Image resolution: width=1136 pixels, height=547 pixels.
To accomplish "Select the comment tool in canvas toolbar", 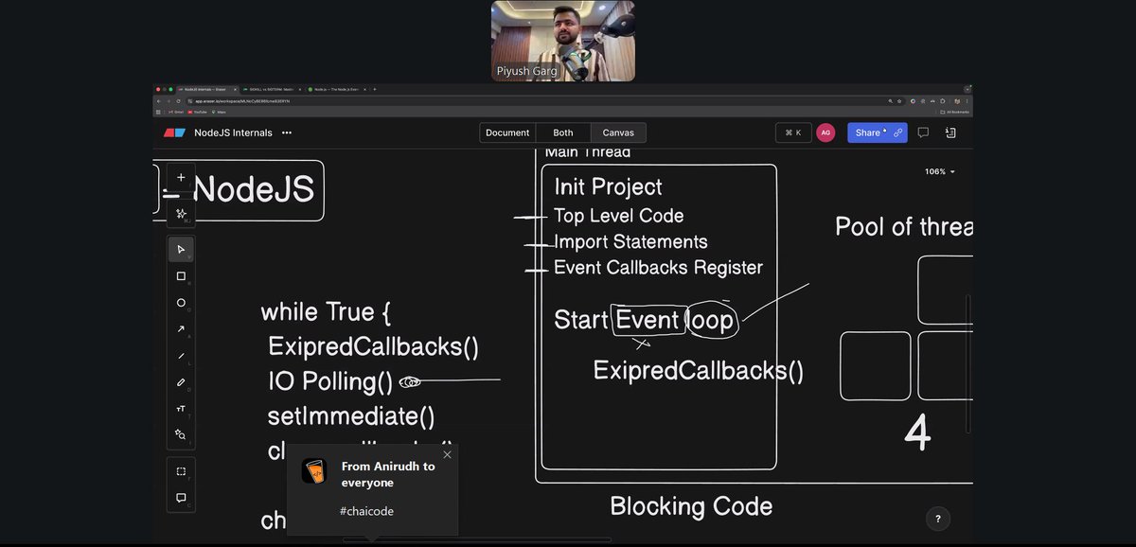I will tap(181, 498).
